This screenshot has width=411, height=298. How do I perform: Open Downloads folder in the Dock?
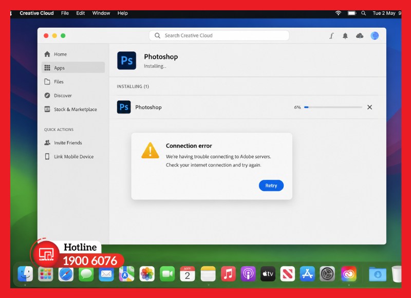click(378, 274)
